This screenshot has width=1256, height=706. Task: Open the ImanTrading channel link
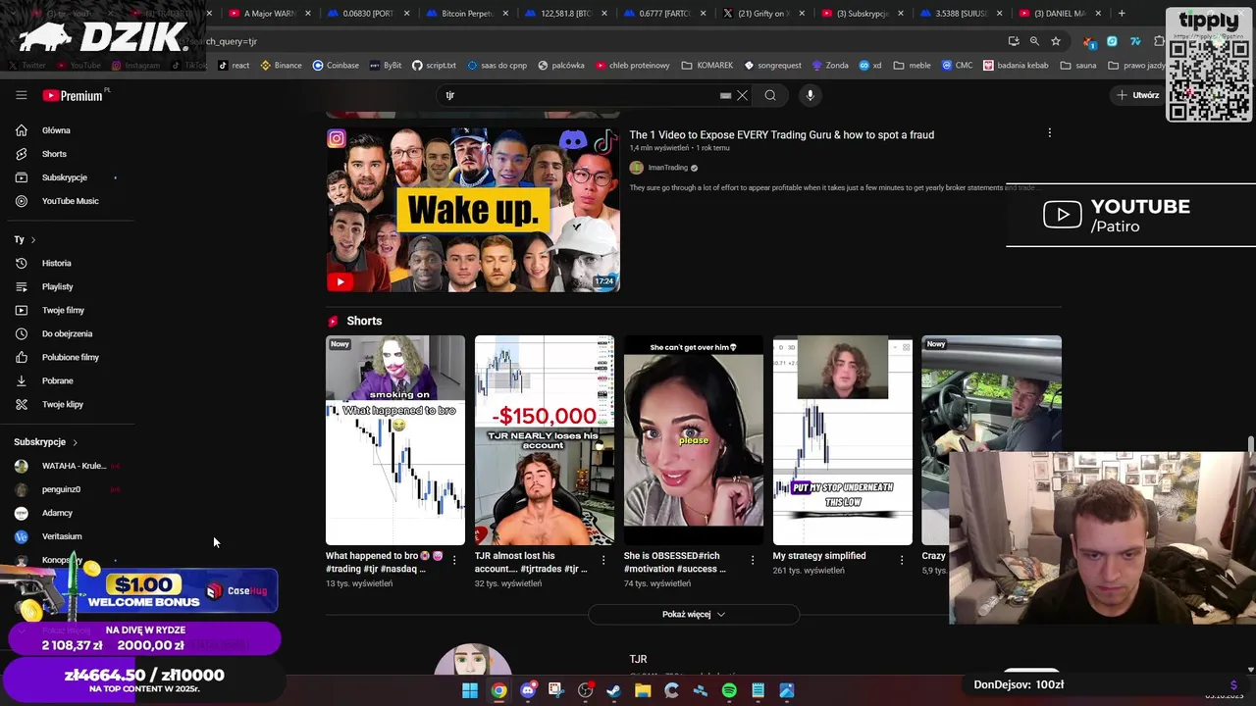point(667,168)
